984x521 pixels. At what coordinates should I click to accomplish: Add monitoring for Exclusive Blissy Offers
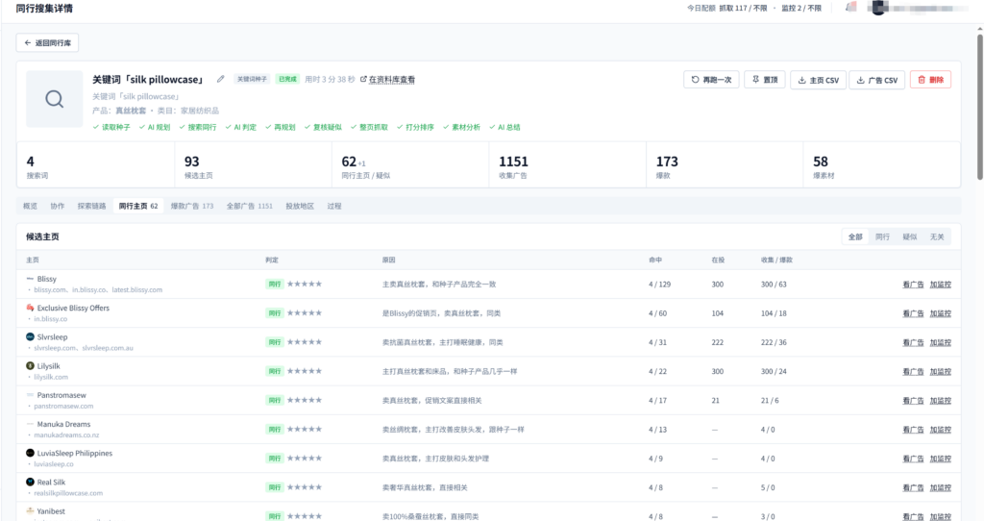tap(940, 313)
